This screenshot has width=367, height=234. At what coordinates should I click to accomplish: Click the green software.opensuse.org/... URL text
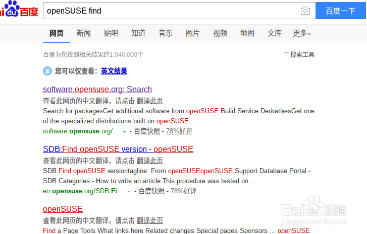point(81,131)
